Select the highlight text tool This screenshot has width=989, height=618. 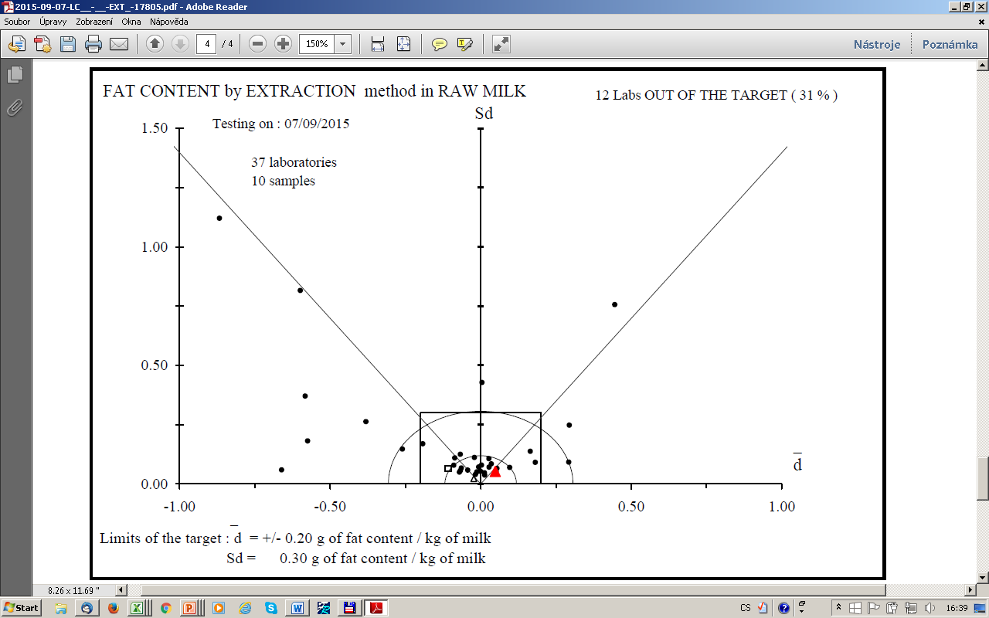(x=464, y=44)
